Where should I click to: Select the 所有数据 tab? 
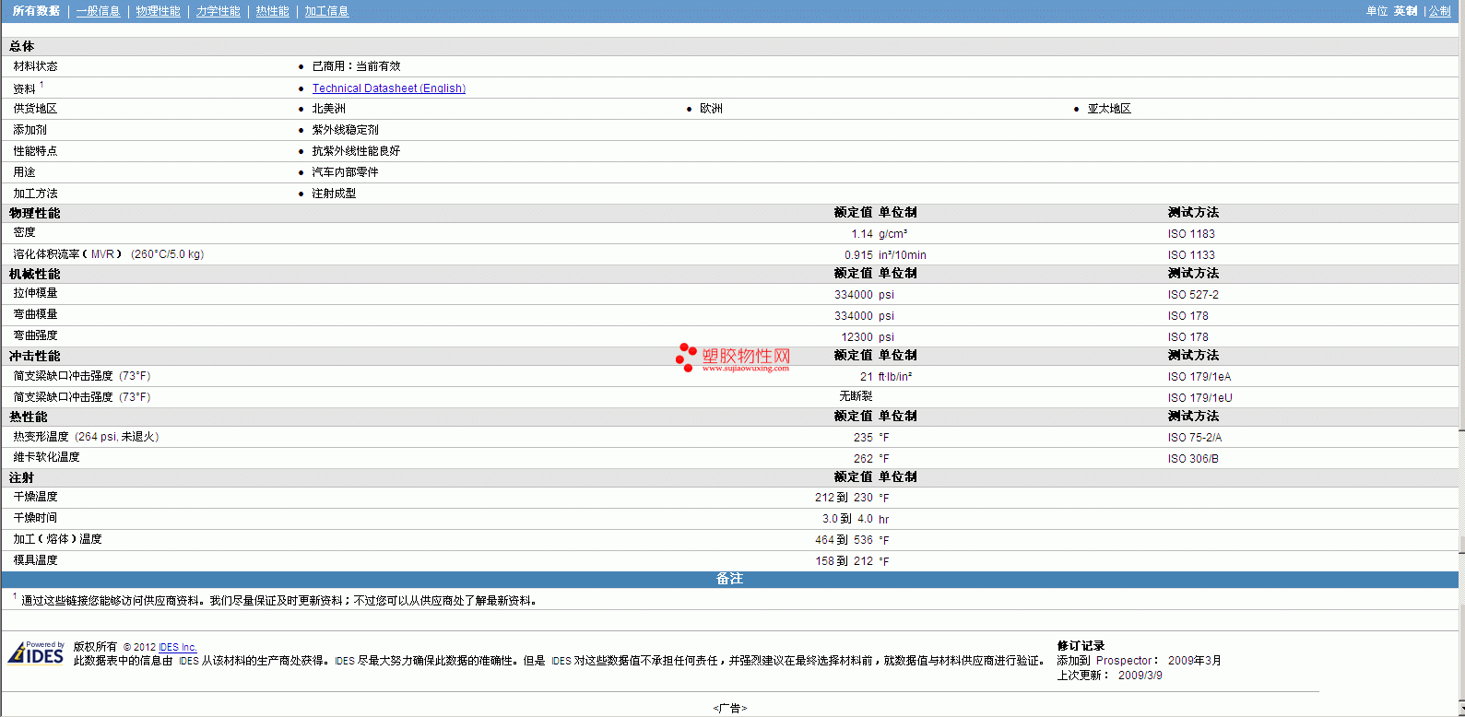[x=36, y=11]
